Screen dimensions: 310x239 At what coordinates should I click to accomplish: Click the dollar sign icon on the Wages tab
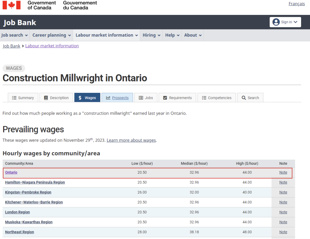[x=80, y=98]
